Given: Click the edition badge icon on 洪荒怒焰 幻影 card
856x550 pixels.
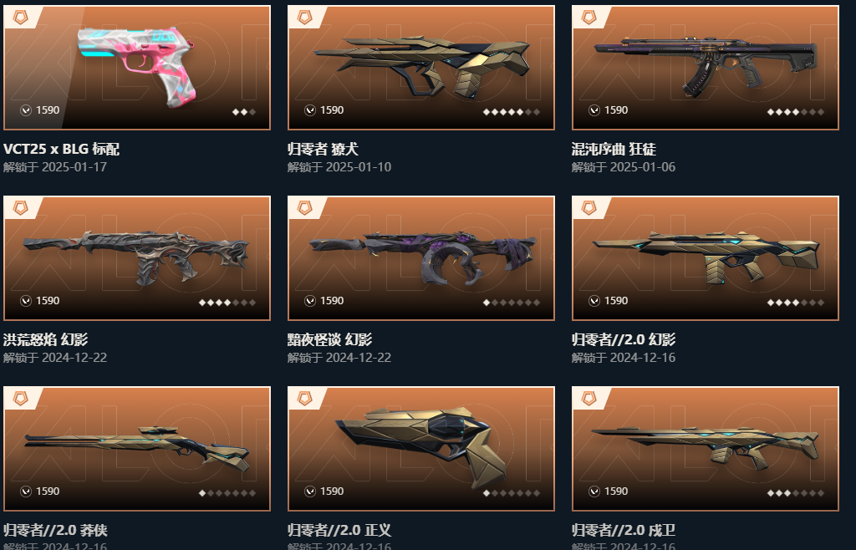Looking at the screenshot, I should [20, 208].
